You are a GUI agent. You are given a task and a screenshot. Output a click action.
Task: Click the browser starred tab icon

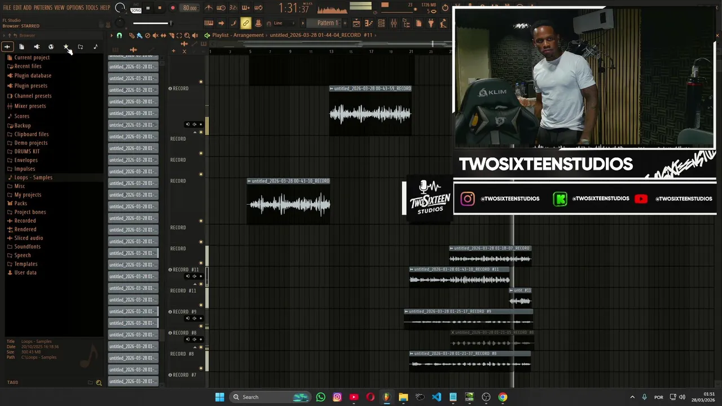click(x=66, y=47)
